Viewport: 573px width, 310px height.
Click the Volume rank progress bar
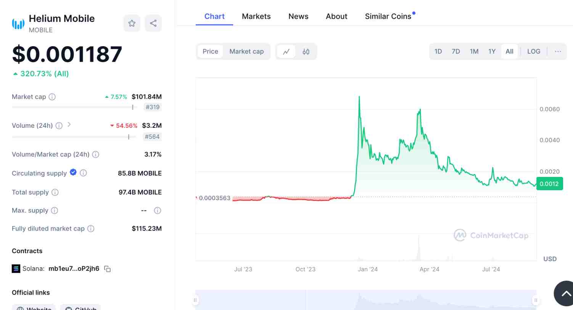click(x=74, y=137)
